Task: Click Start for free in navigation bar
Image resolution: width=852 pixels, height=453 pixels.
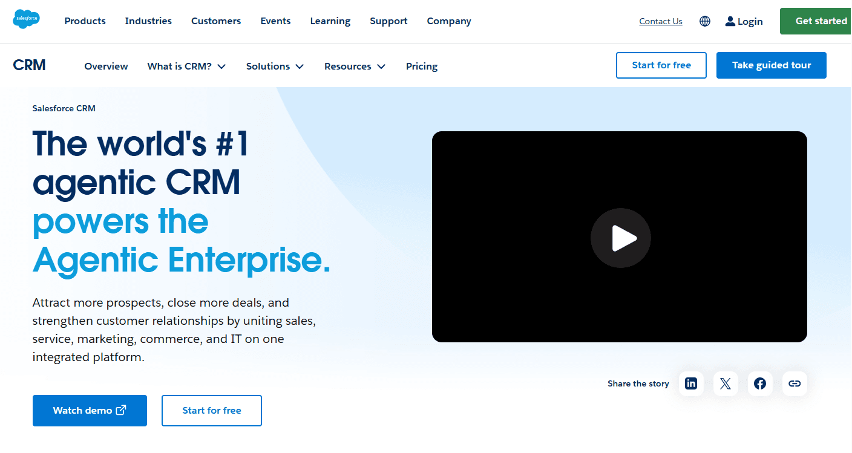Action: tap(661, 65)
